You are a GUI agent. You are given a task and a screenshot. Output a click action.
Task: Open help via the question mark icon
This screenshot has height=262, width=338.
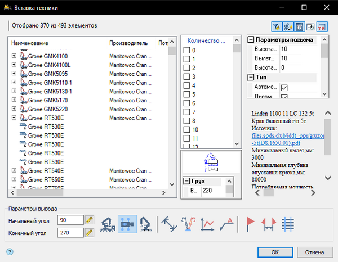point(10,252)
